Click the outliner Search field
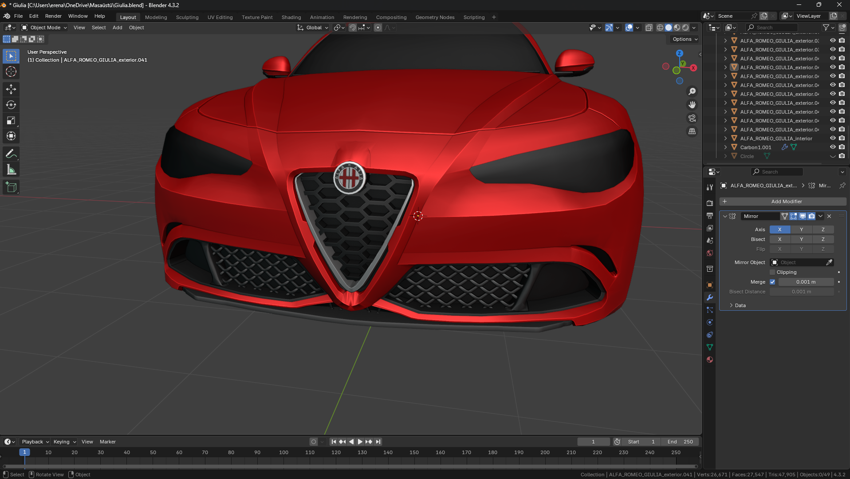The width and height of the screenshot is (850, 479). tap(771, 28)
